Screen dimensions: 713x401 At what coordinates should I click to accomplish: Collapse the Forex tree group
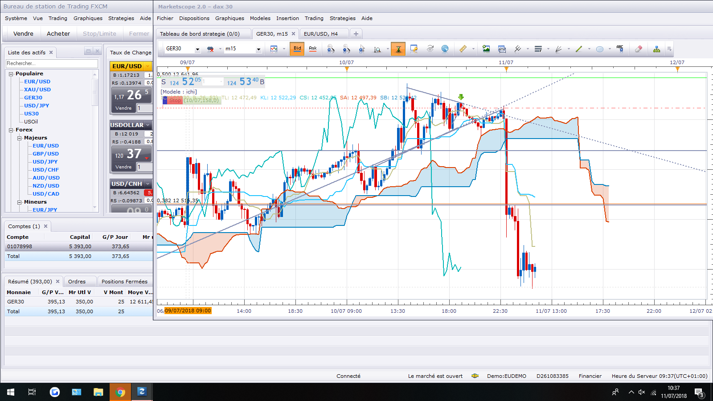(x=11, y=130)
